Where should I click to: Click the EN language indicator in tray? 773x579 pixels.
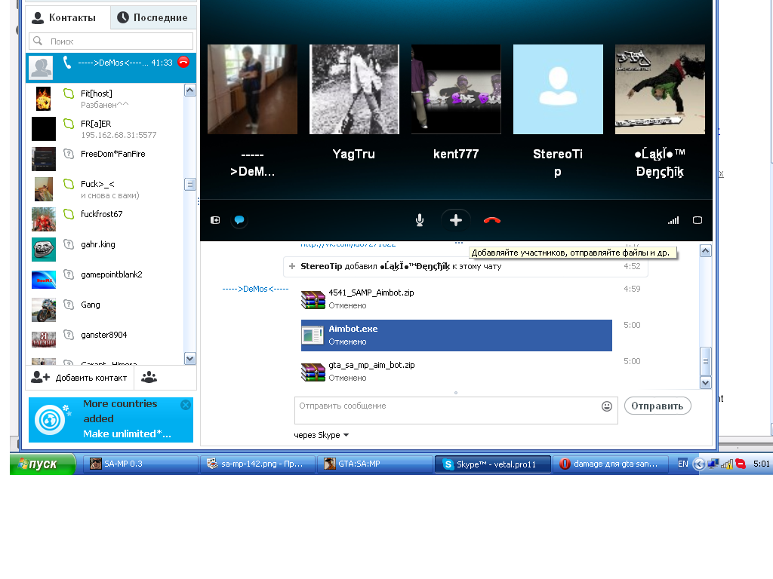682,464
